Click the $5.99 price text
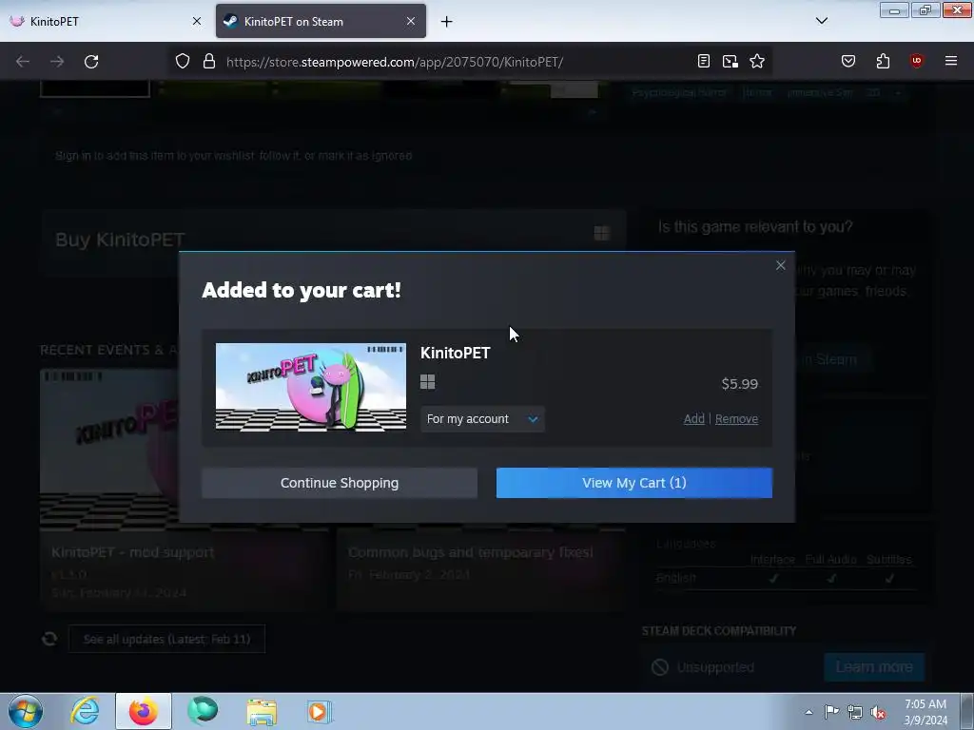The height and width of the screenshot is (730, 974). (x=739, y=384)
